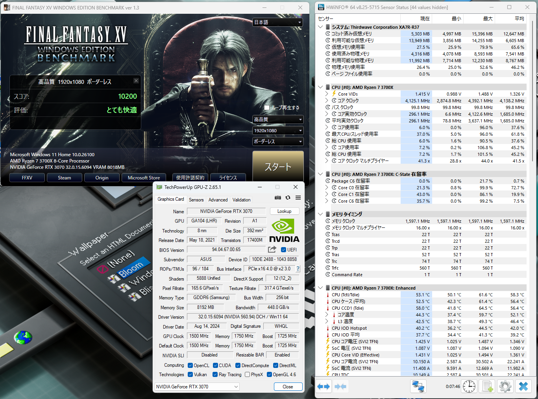Click the 平均 column header in HWiNFO
The image size is (538, 399).
[511, 18]
